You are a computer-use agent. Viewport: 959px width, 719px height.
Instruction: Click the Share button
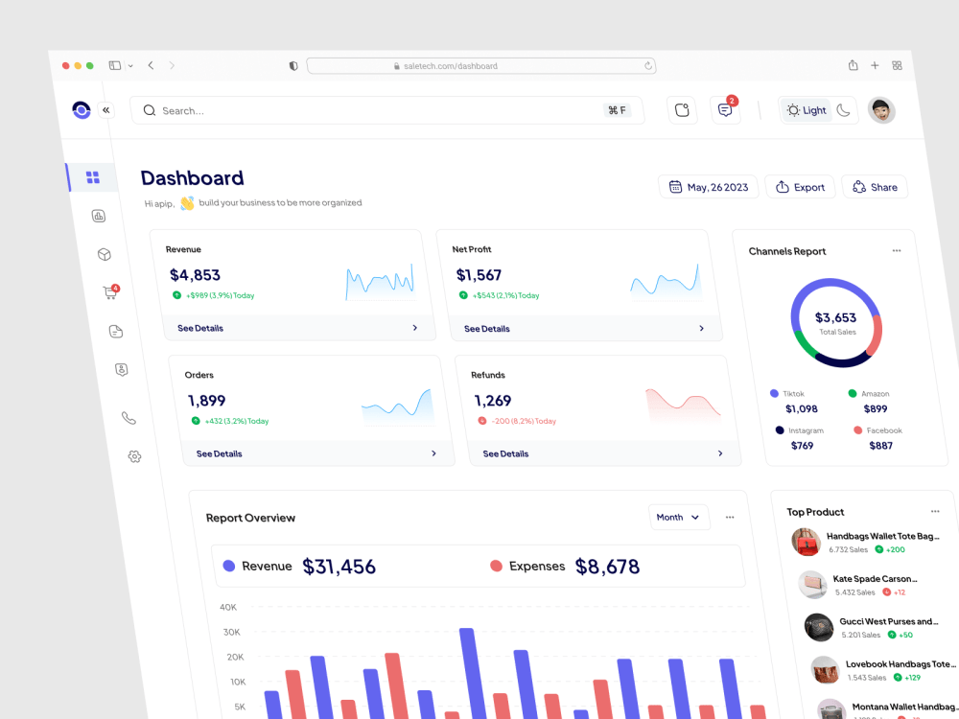[x=876, y=187]
